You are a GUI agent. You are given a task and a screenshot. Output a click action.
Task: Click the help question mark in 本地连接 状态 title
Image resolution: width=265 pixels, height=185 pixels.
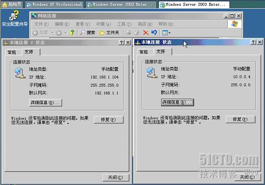coord(253,42)
